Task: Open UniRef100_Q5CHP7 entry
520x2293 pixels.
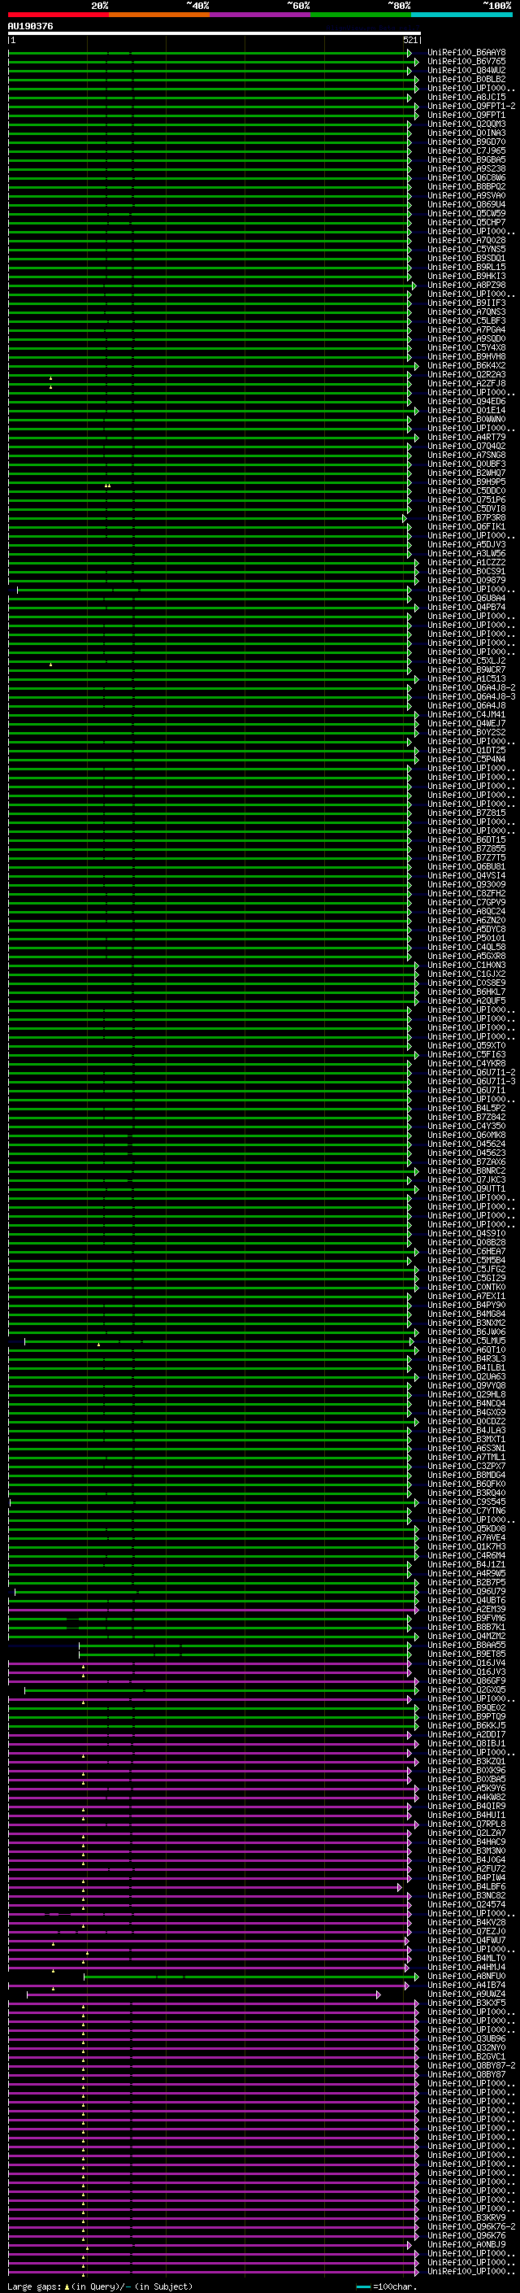Action: coord(466,223)
